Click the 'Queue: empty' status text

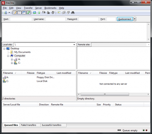coord(130,130)
